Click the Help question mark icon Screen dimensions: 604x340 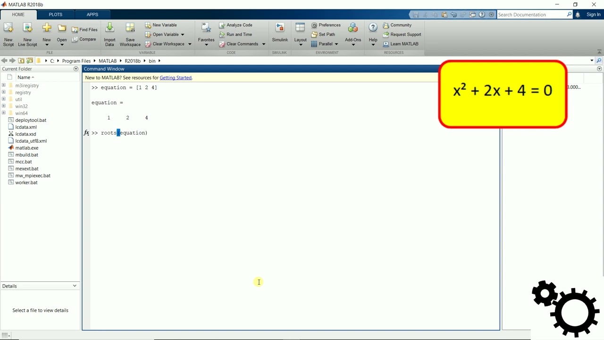coord(373,28)
